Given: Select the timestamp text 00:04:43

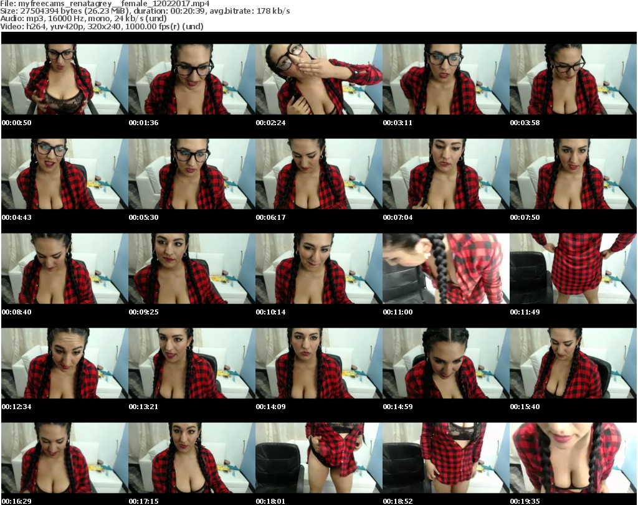Looking at the screenshot, I should [x=17, y=217].
